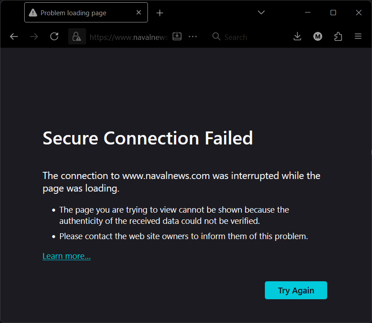Open the connection security padlock info

[77, 37]
